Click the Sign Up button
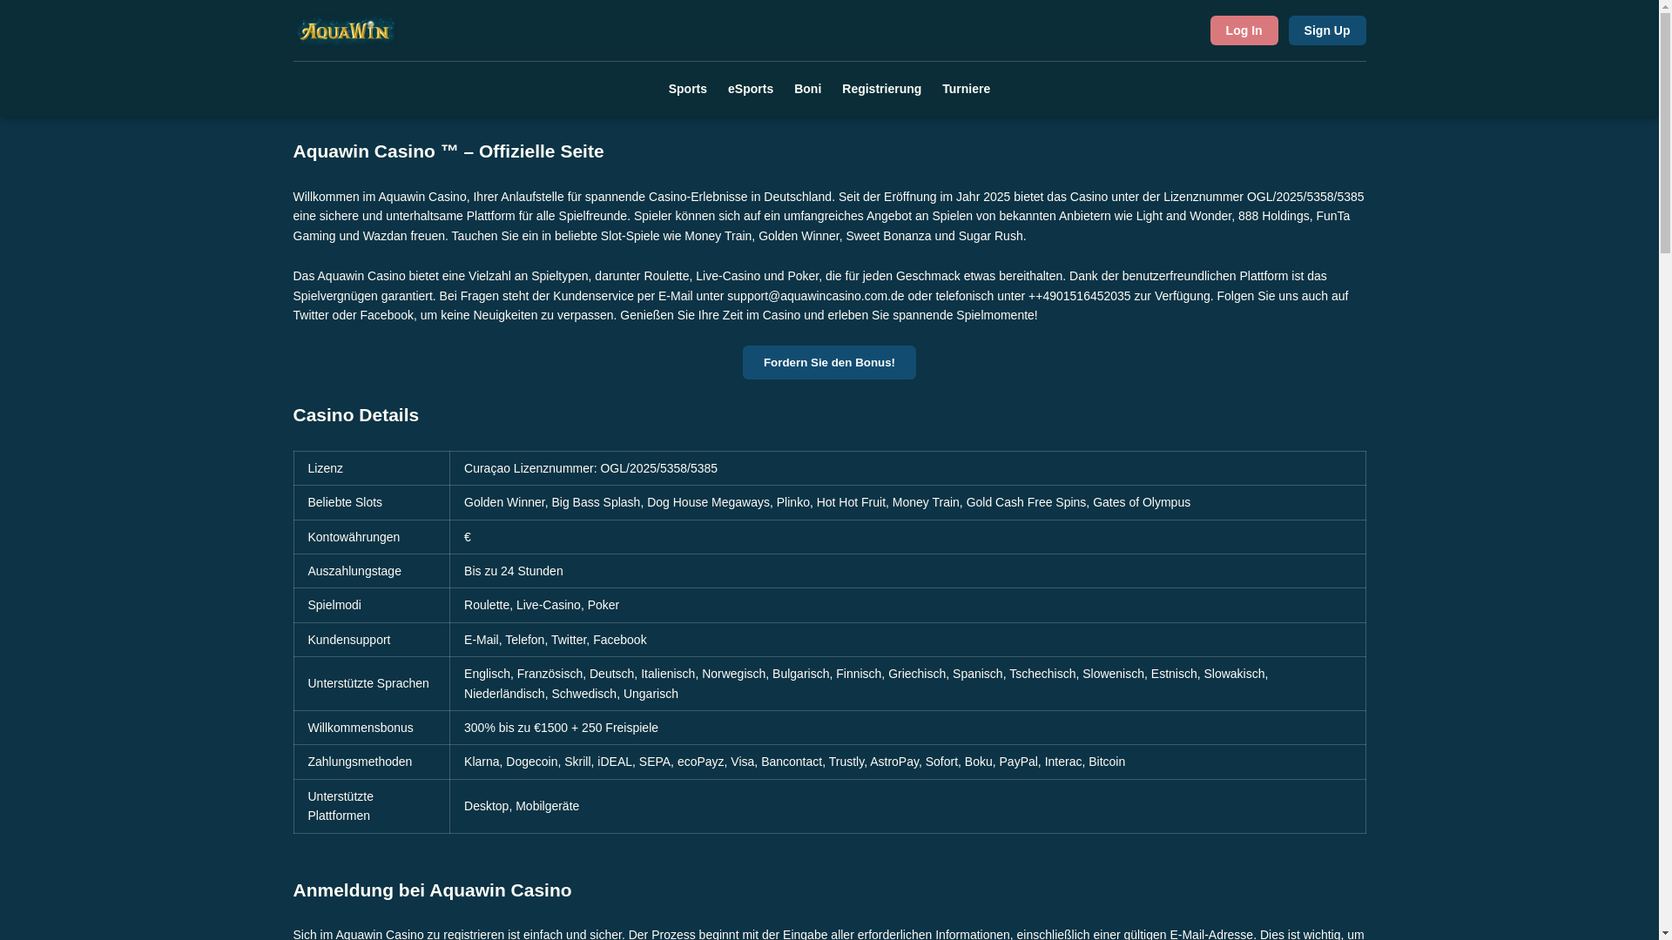This screenshot has height=940, width=1672. (1326, 30)
